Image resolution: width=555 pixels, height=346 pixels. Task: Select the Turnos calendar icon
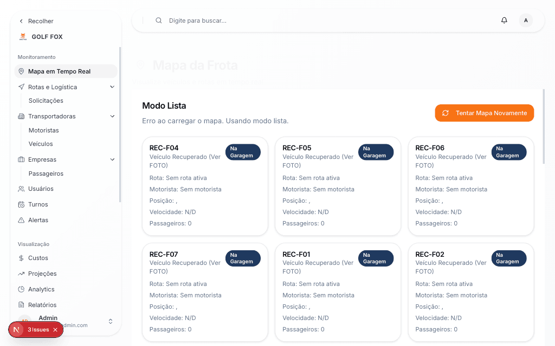(21, 204)
